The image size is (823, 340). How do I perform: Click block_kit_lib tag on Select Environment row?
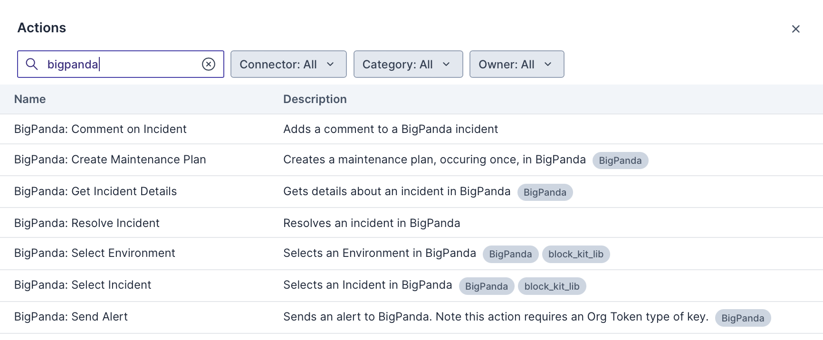(x=575, y=254)
